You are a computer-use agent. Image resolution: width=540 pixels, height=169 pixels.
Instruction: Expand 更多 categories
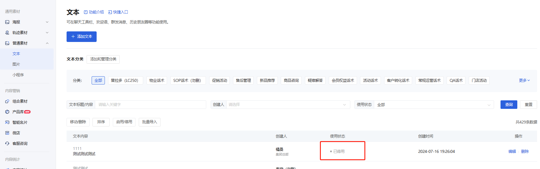(x=524, y=80)
